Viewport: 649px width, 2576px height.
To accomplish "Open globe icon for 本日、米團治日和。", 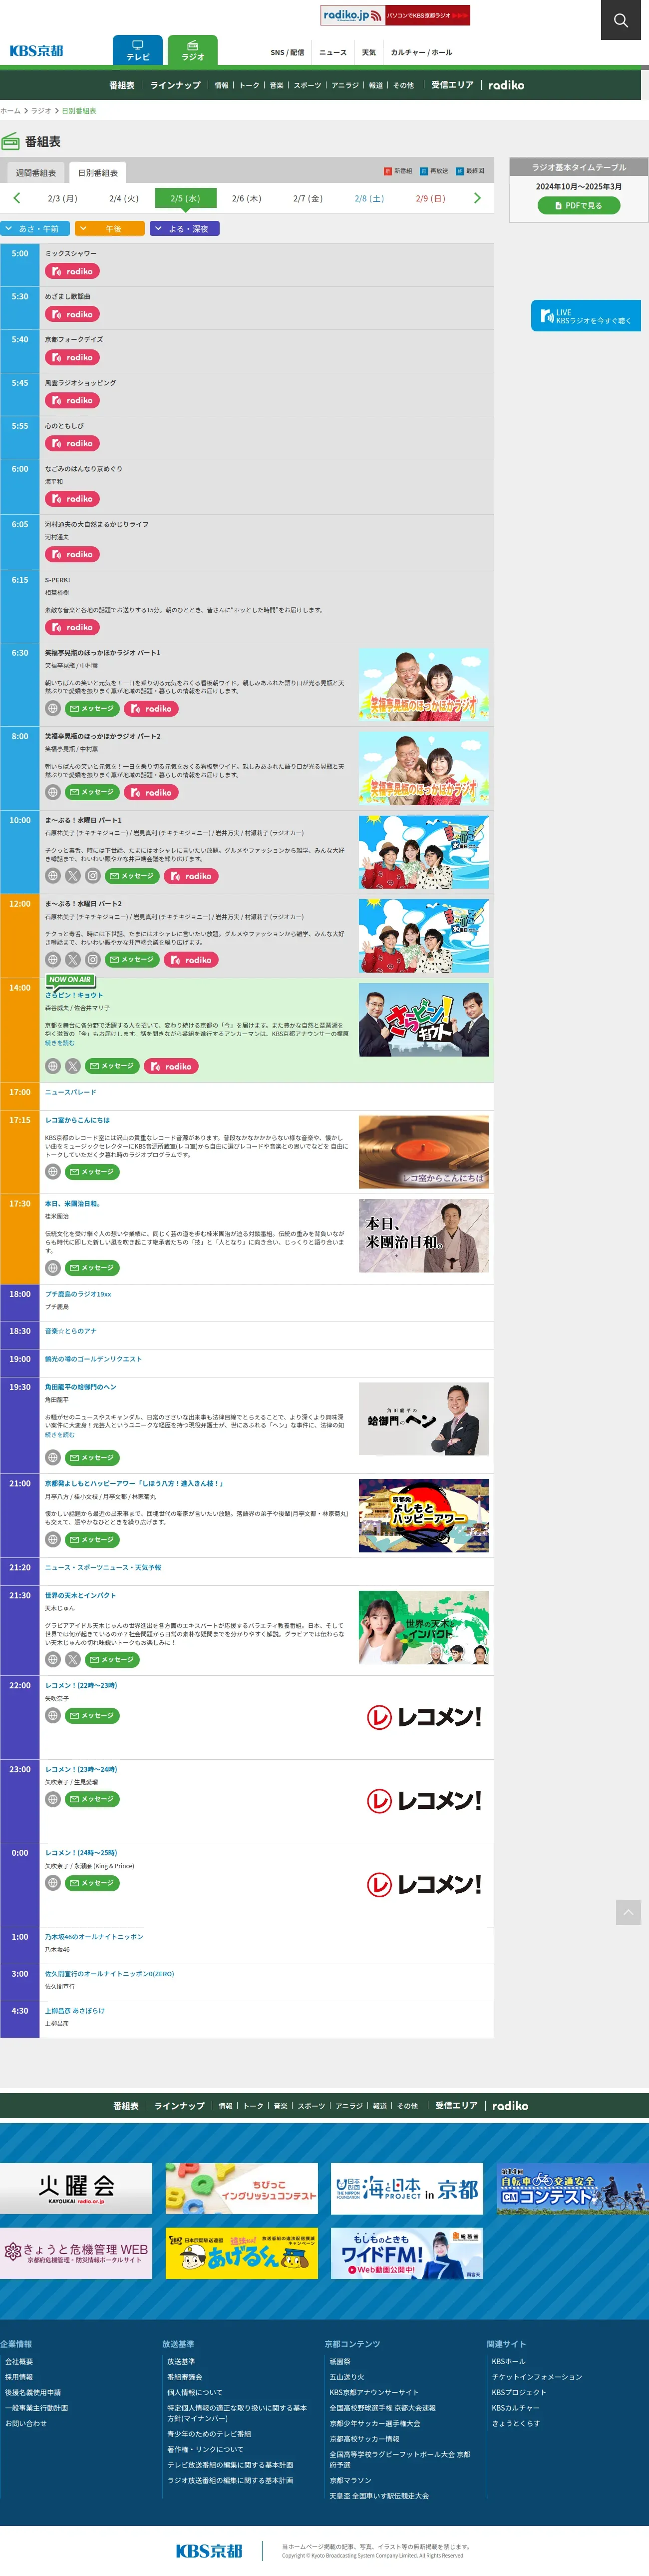I will [53, 1268].
